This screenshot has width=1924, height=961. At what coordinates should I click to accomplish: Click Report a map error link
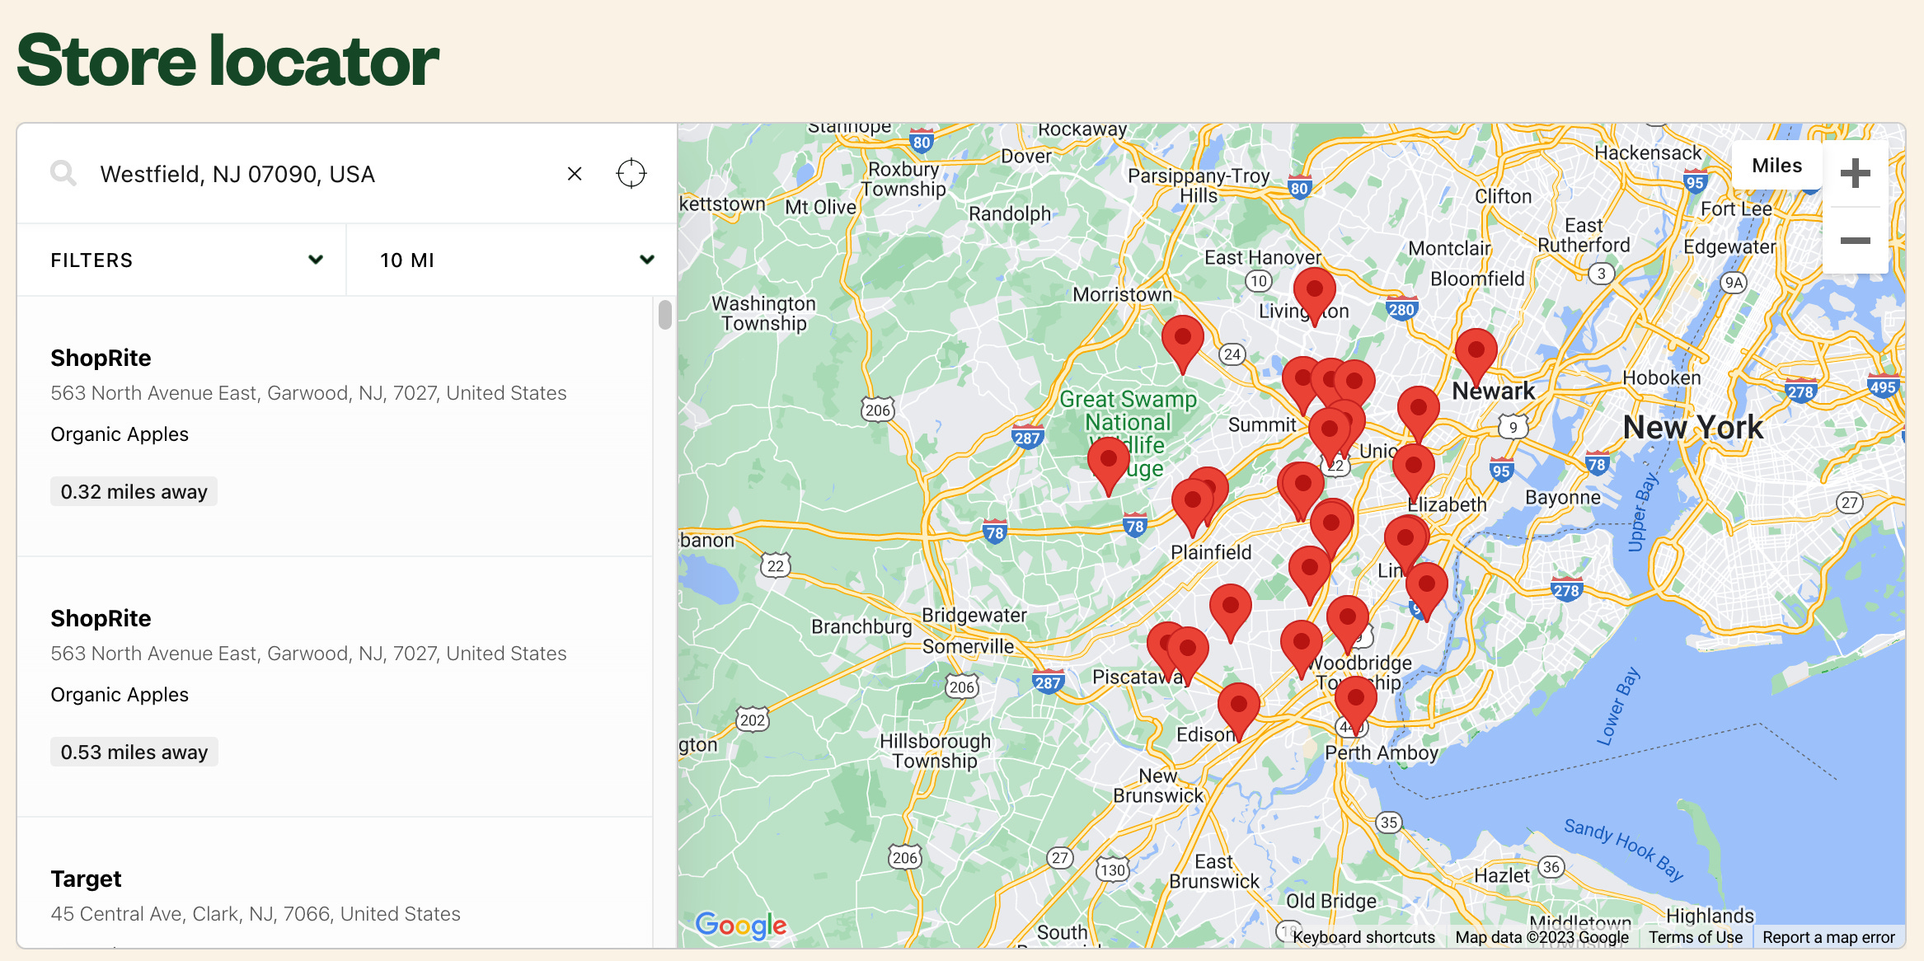pyautogui.click(x=1828, y=937)
